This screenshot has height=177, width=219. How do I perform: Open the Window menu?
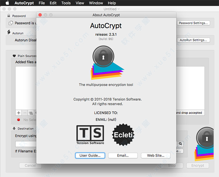(96, 3)
